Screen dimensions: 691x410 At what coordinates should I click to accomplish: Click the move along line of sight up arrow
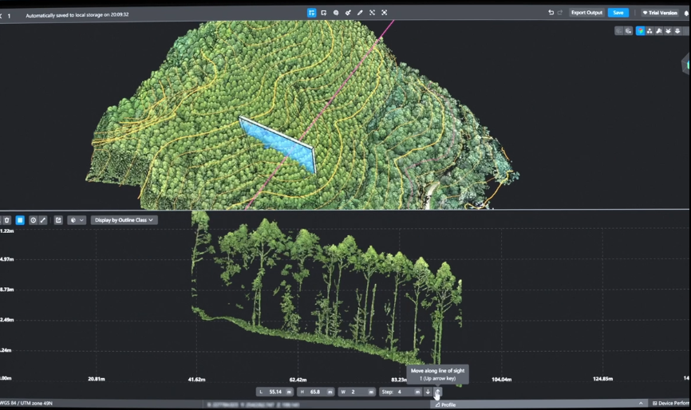pyautogui.click(x=437, y=392)
